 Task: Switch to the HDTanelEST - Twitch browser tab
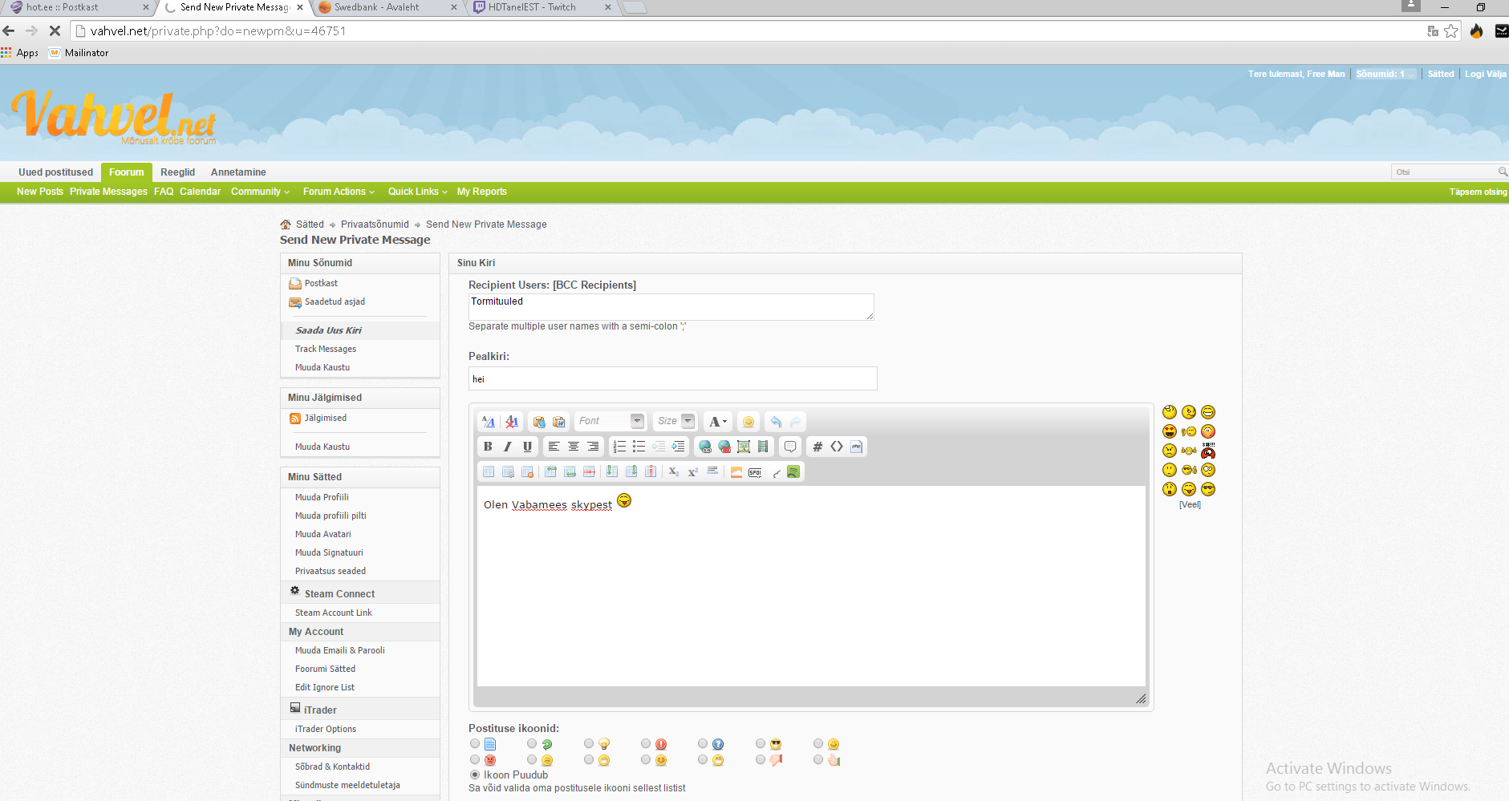click(x=541, y=7)
